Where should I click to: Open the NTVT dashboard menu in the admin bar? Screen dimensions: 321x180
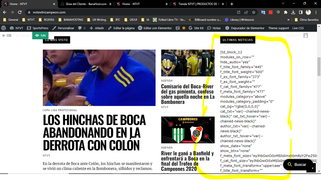coord(16,28)
